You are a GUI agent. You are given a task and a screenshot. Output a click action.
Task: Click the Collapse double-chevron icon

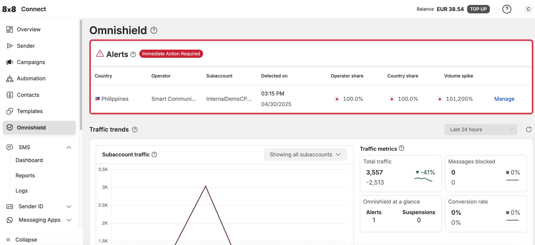[x=8, y=240]
